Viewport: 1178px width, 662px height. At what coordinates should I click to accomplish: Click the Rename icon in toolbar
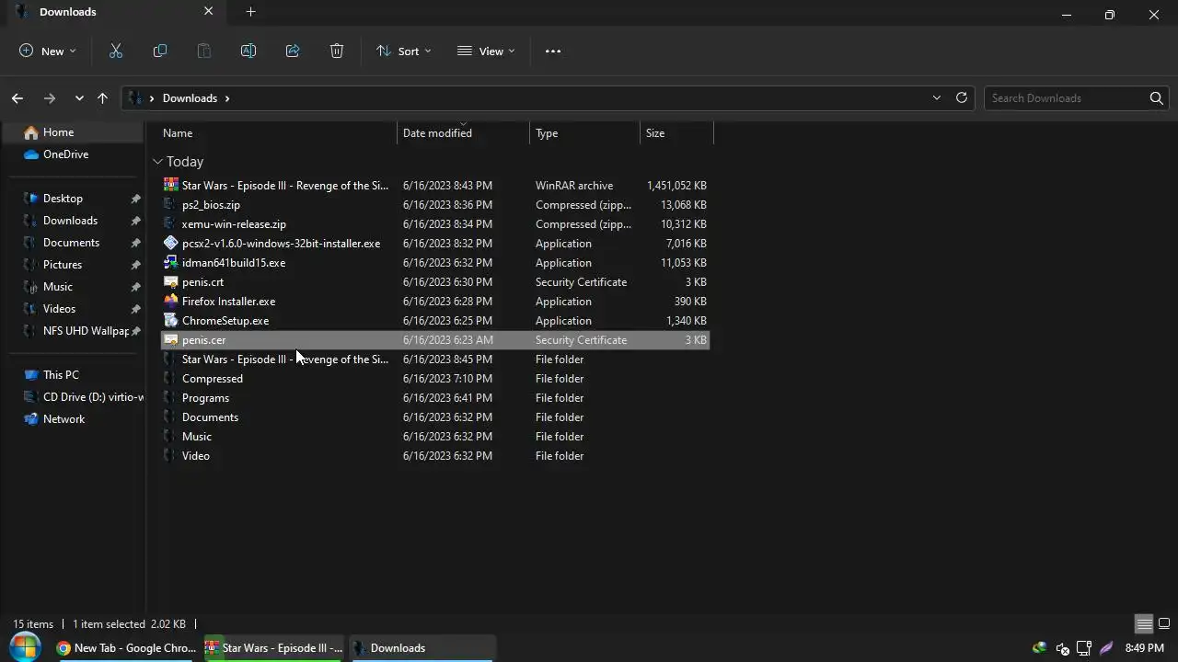[x=248, y=51]
